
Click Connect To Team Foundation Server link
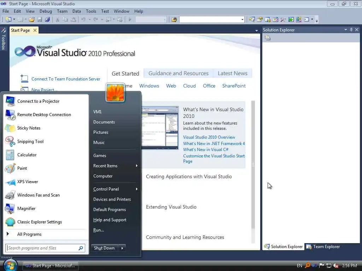66,79
